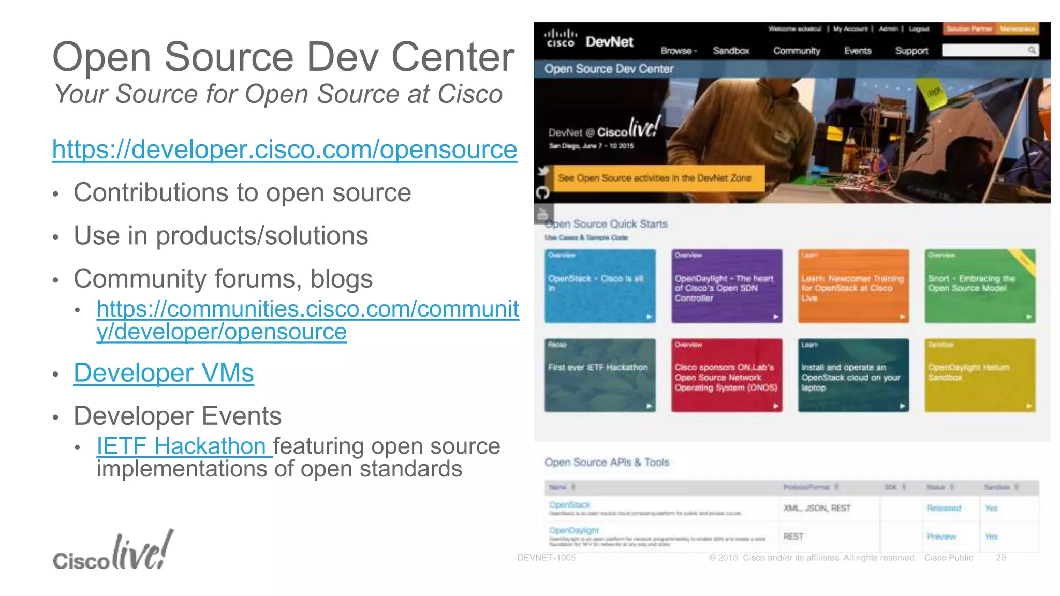1060x596 pixels.
Task: Open the Browse dropdown menu
Action: coord(679,51)
